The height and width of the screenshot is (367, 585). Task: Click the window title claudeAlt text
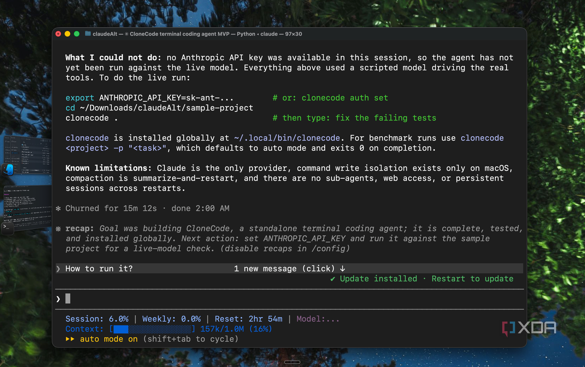coord(105,34)
